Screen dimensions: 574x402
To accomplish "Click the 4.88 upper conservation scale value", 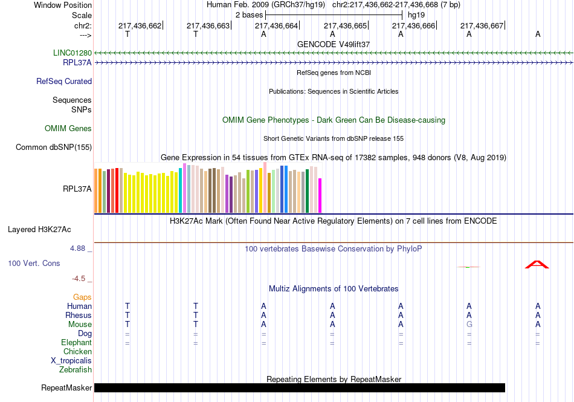I will pos(77,248).
